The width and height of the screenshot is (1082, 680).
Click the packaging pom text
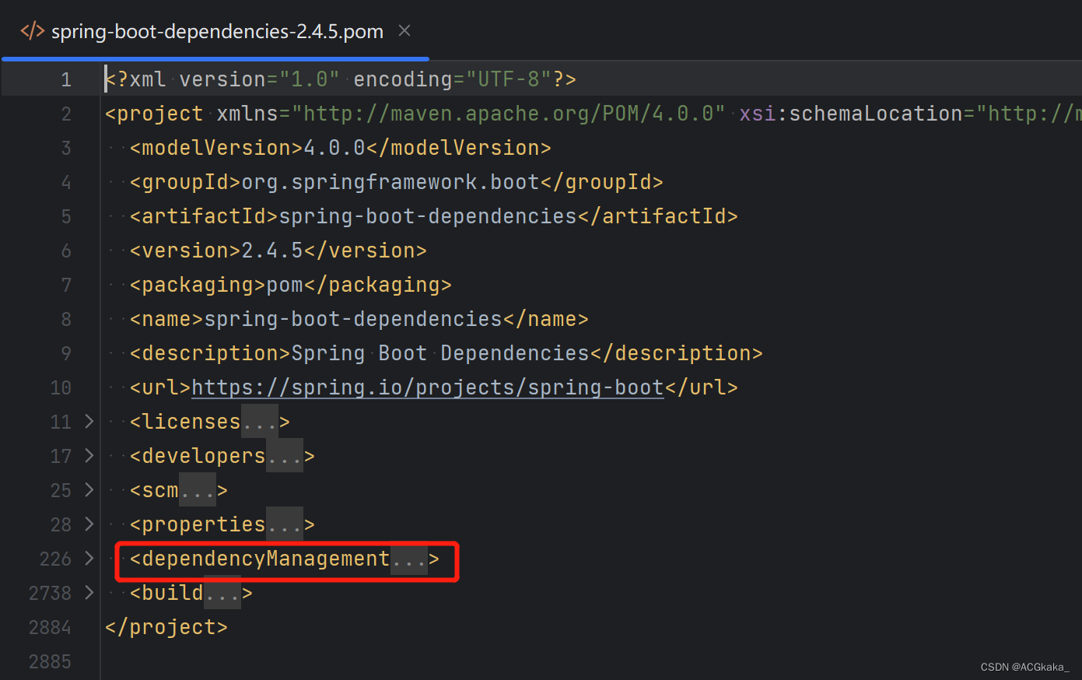pyautogui.click(x=291, y=285)
